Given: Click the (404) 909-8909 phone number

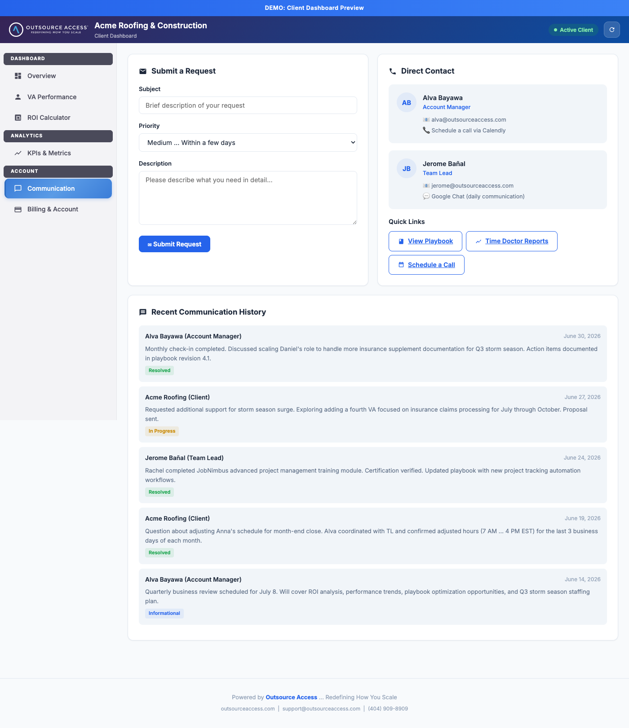Looking at the screenshot, I should [x=388, y=709].
